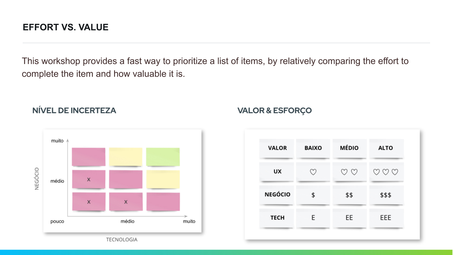Select the two hearts UX cell
The image size is (453, 255).
point(349,172)
